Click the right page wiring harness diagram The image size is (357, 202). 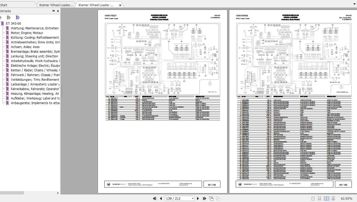tap(294, 58)
